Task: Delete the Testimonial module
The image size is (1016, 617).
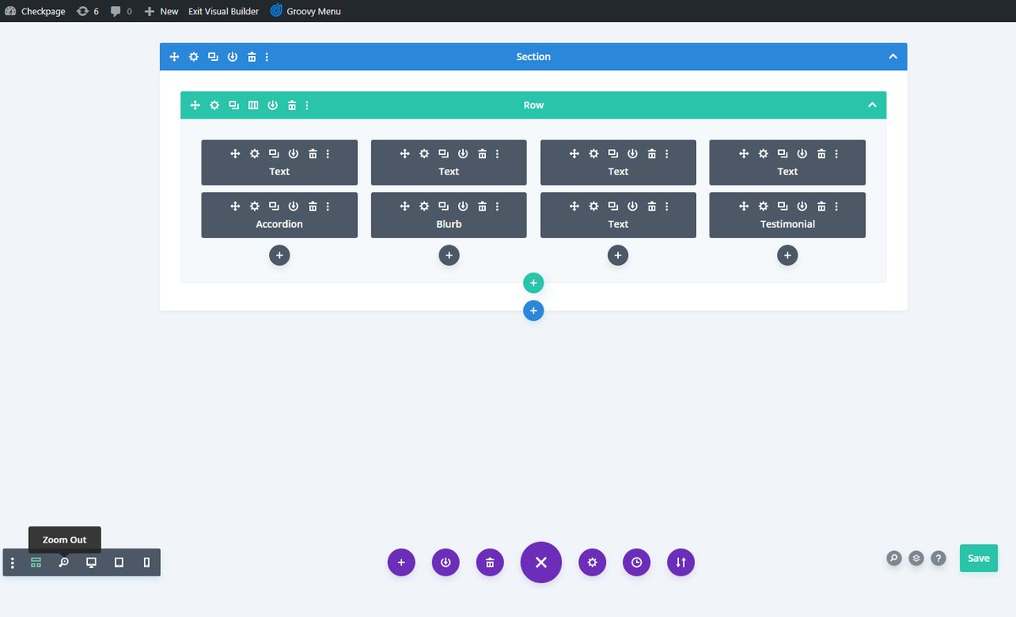Action: coord(821,206)
